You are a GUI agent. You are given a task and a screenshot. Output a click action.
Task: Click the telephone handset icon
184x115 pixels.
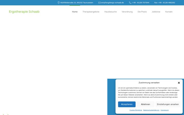[x=130, y=3]
